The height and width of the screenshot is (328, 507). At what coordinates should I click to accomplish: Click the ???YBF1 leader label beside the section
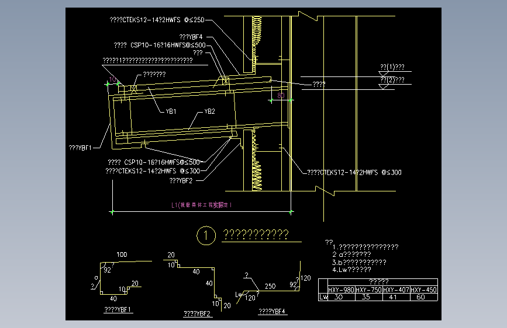tap(80, 148)
